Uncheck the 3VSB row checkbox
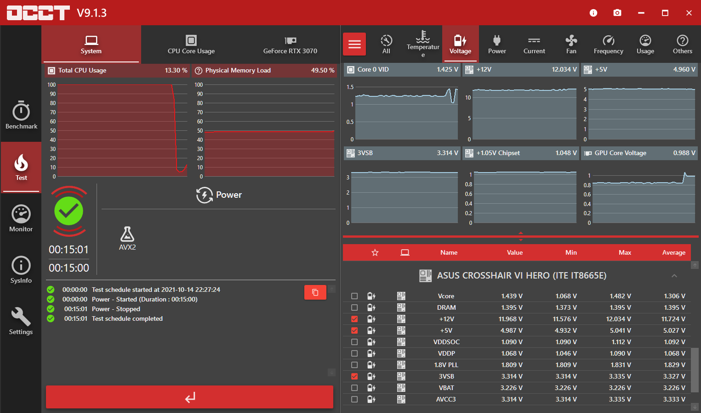 [354, 376]
